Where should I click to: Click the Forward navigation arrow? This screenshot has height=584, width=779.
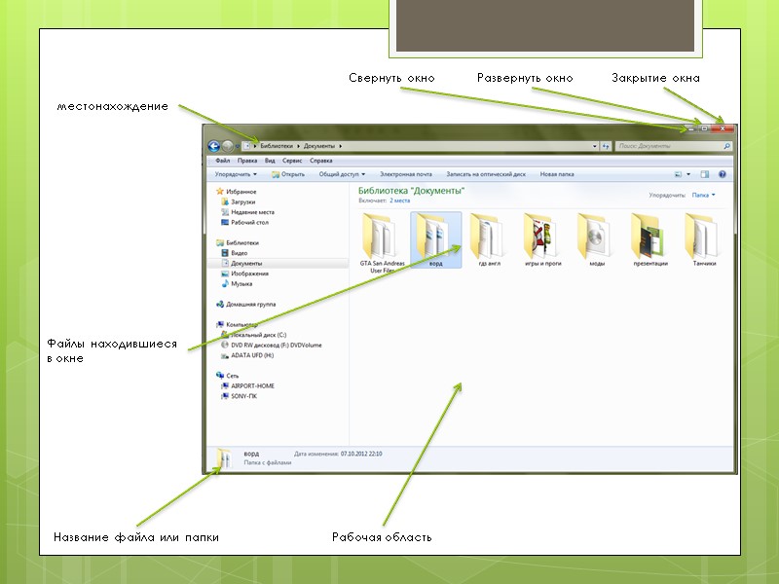click(228, 146)
